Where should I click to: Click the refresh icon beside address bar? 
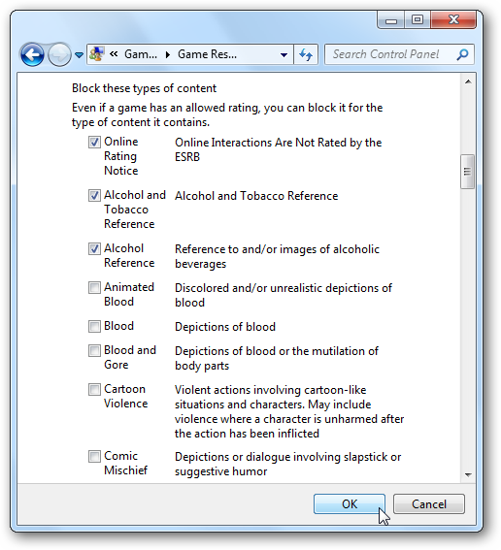(306, 54)
